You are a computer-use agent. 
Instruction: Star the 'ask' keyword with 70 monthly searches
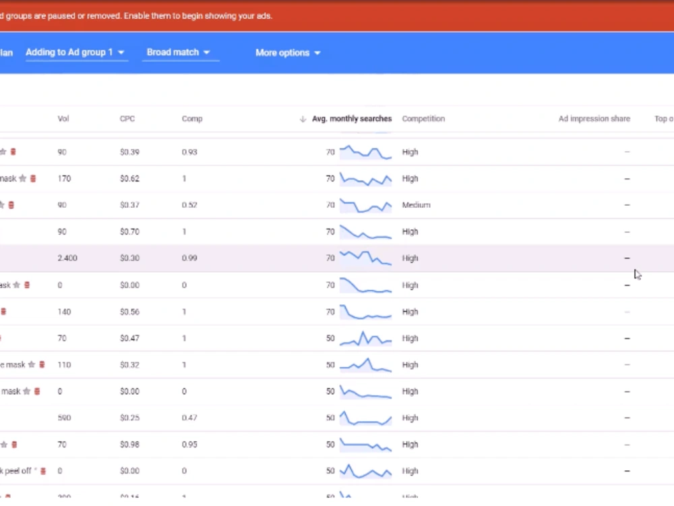17,285
